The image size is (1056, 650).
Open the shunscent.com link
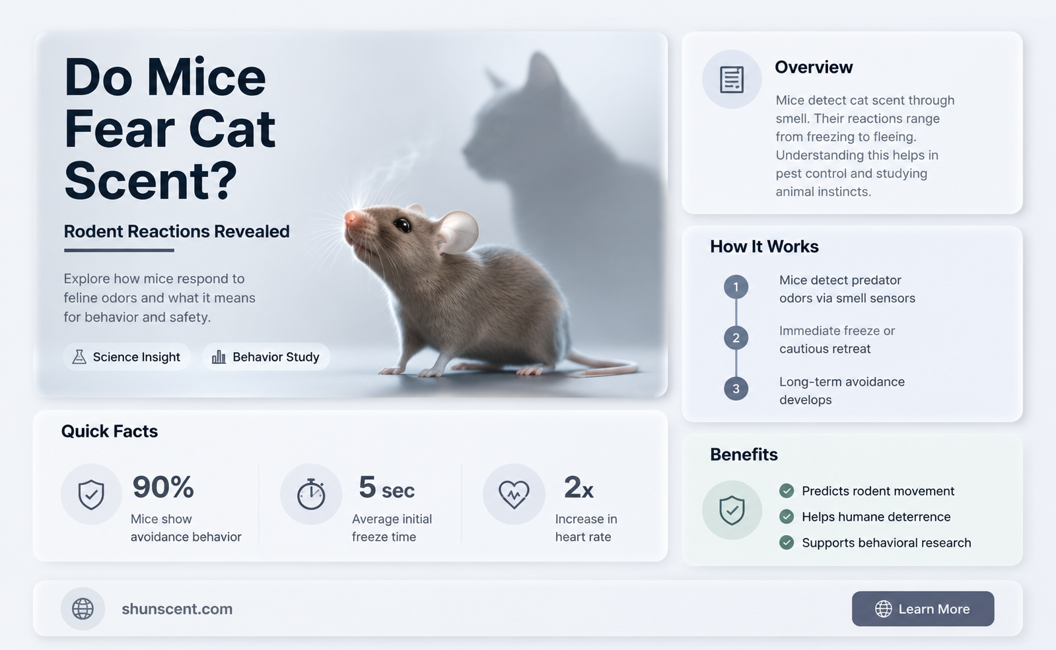pyautogui.click(x=177, y=609)
